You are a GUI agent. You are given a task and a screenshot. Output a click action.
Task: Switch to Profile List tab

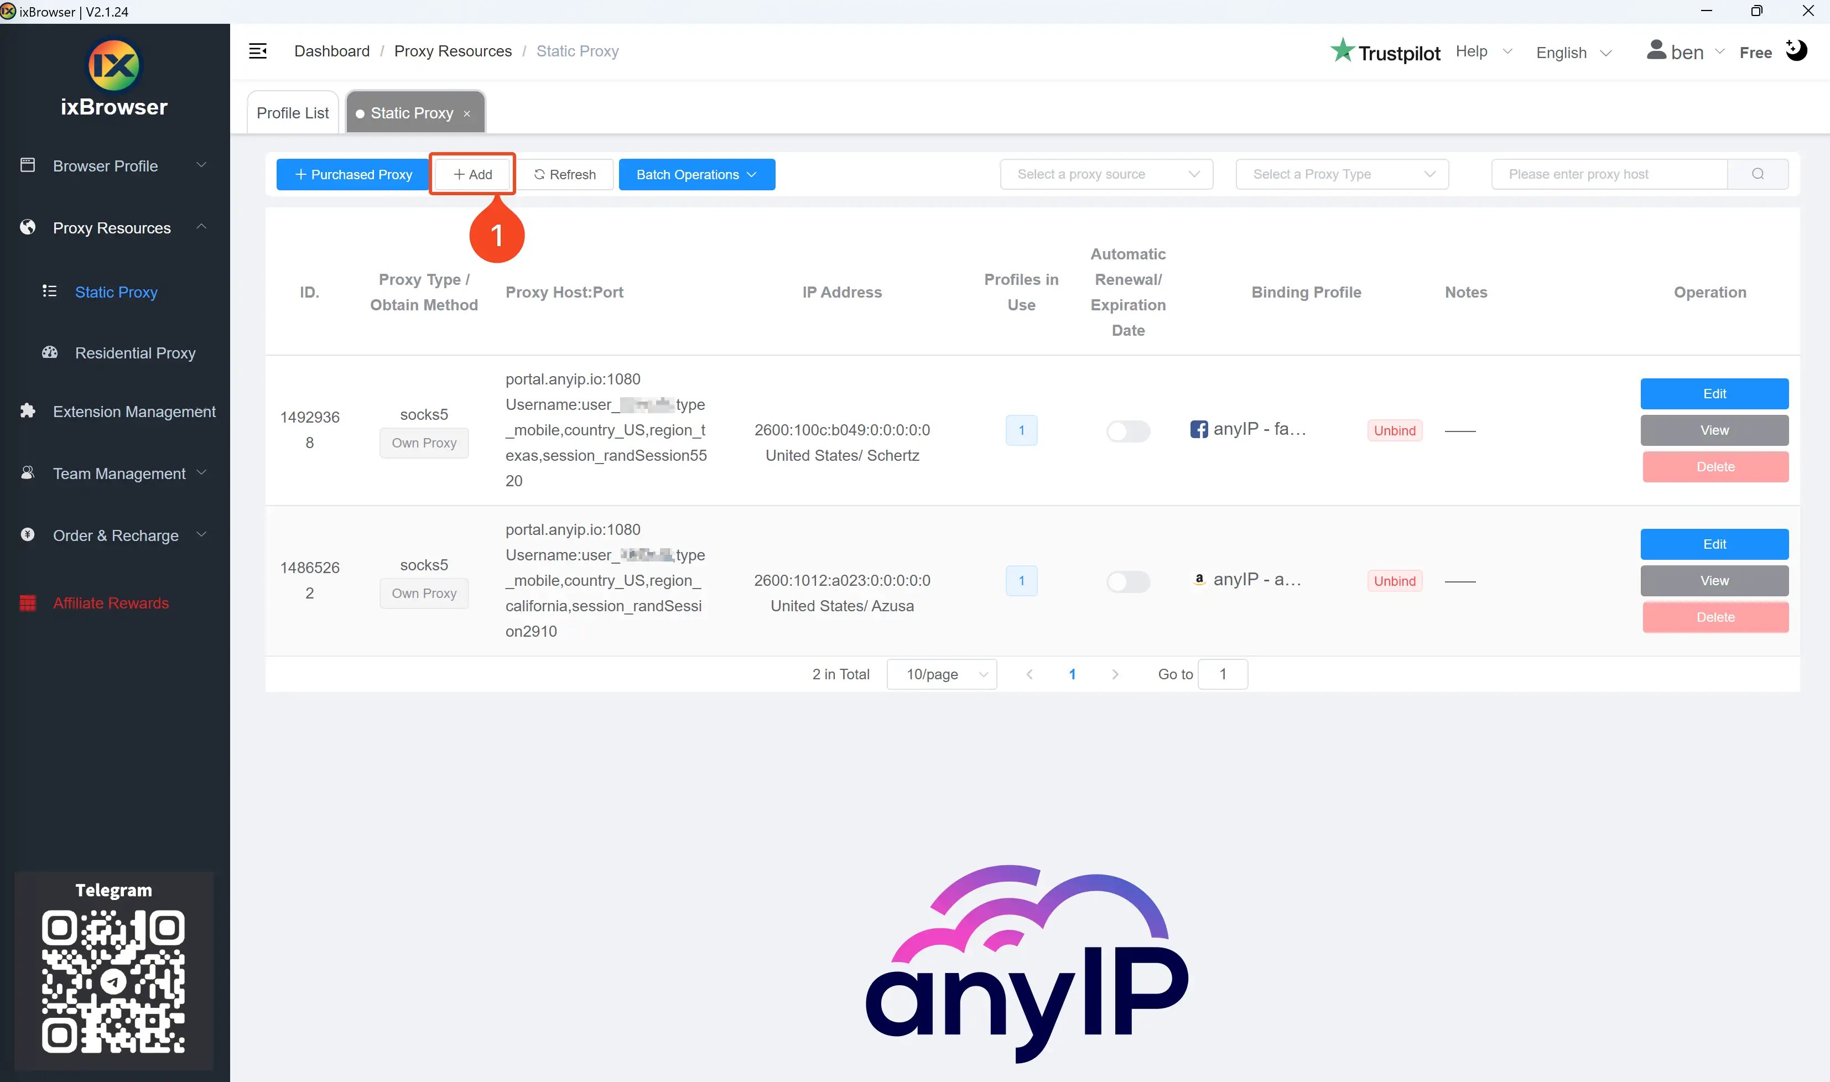[292, 112]
